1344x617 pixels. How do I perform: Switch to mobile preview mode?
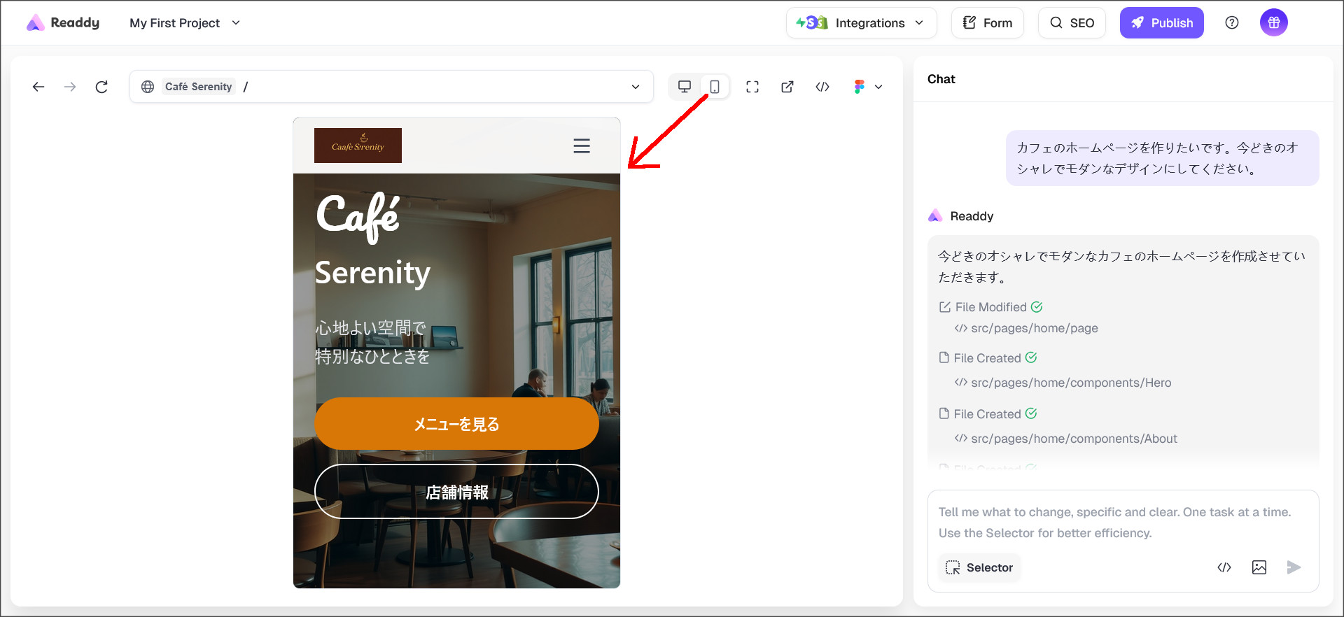click(714, 87)
